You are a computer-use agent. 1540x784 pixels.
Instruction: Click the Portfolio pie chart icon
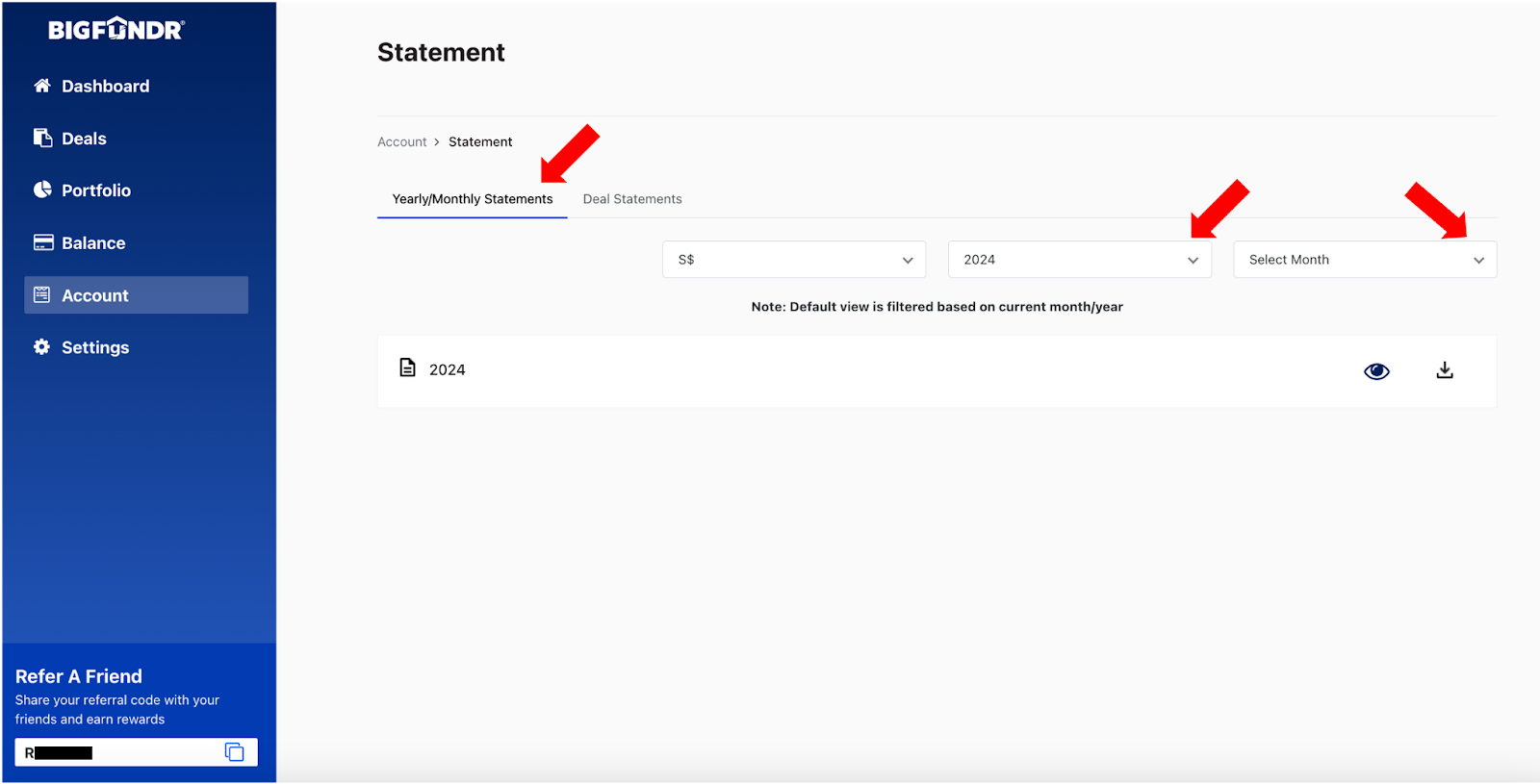pyautogui.click(x=42, y=190)
